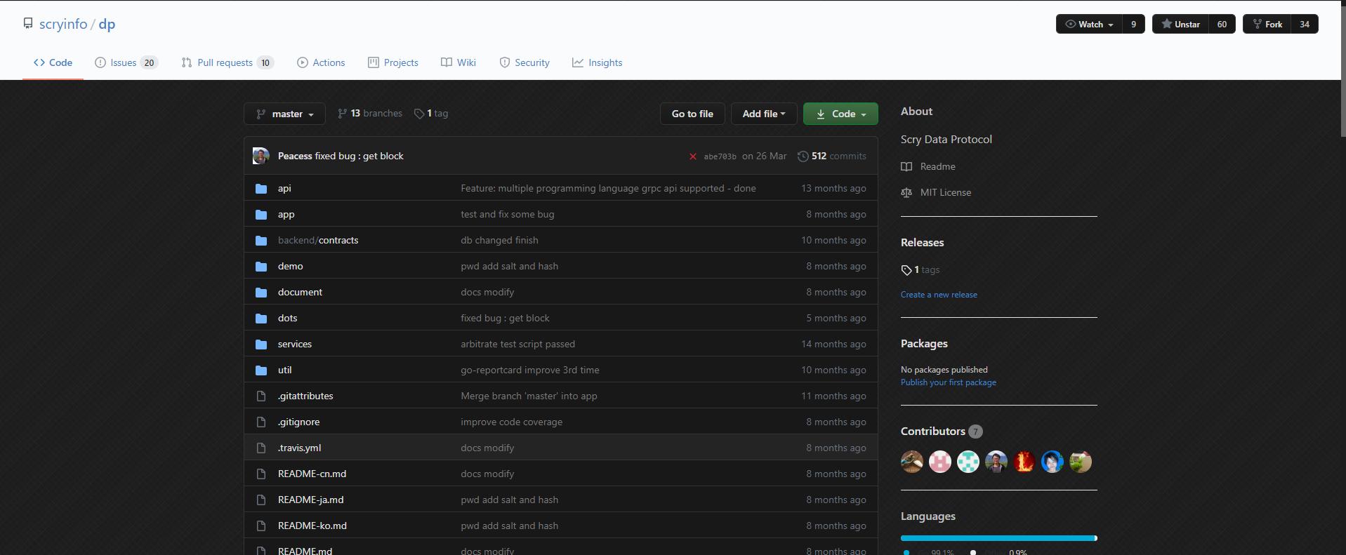Open the Add file dropdown

pyautogui.click(x=764, y=114)
